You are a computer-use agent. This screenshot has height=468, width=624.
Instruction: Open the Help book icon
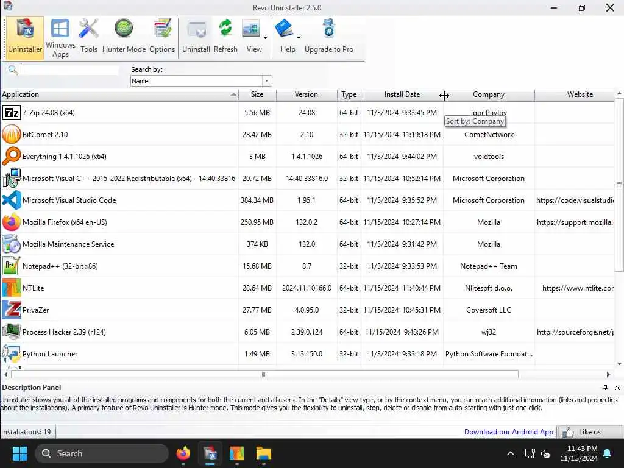(285, 29)
